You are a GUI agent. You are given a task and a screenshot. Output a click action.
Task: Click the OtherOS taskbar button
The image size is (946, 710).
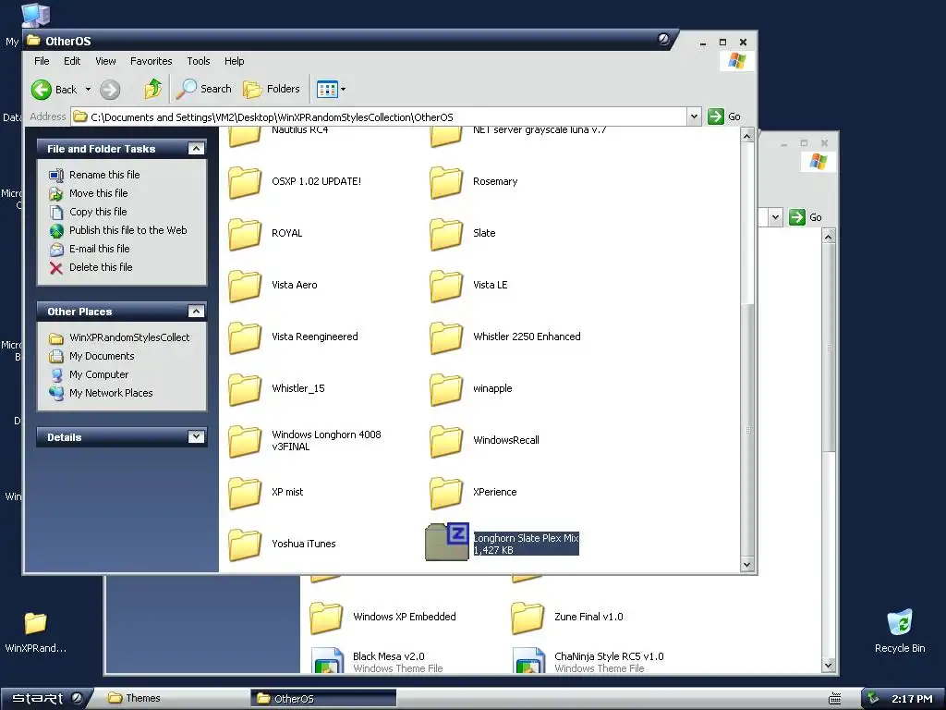point(323,699)
